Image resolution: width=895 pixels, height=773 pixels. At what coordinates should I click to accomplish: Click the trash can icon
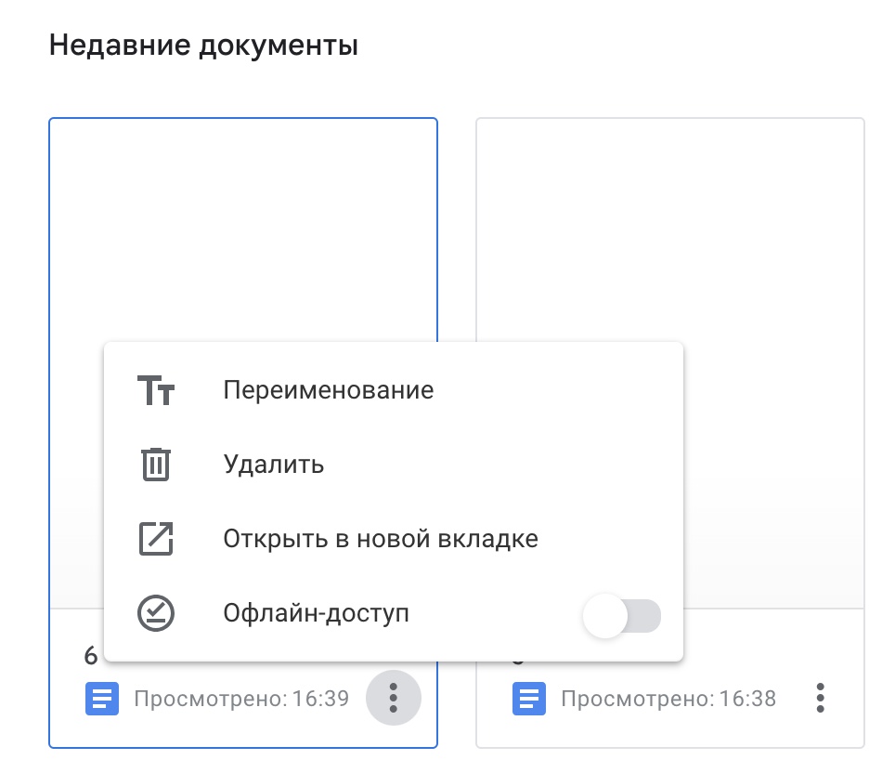(x=156, y=464)
